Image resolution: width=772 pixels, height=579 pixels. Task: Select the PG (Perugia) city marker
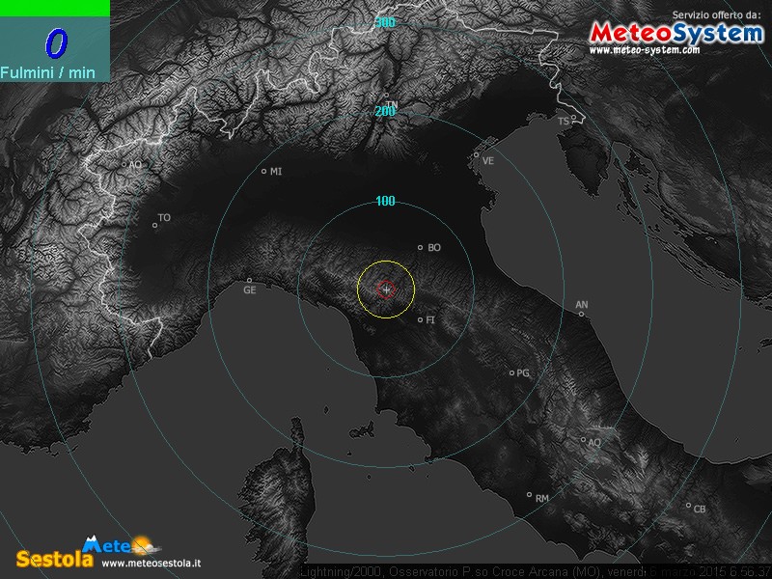(x=512, y=372)
